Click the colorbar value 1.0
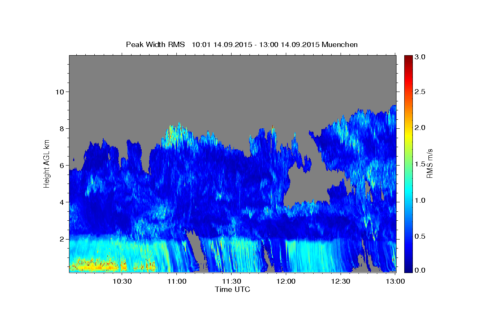This screenshot has height=327, width=490. 421,200
